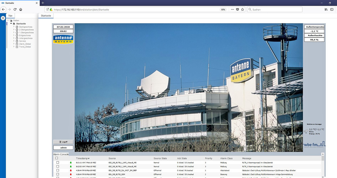Image resolution: width=337 pixels, height=178 pixels.
Task: Click the alarm console scrollbar up arrow
Action: point(323,154)
